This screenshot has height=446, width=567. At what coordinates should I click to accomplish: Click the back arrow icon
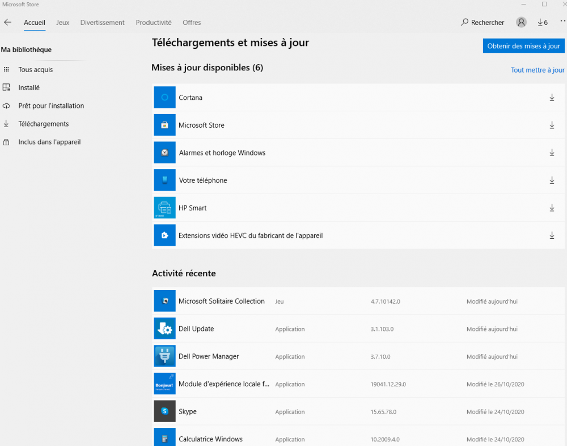[7, 23]
